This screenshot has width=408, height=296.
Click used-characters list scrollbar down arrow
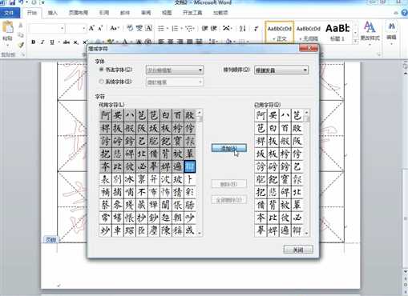tap(307, 233)
